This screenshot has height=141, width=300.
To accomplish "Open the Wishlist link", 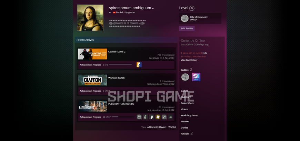I will 172,127.
